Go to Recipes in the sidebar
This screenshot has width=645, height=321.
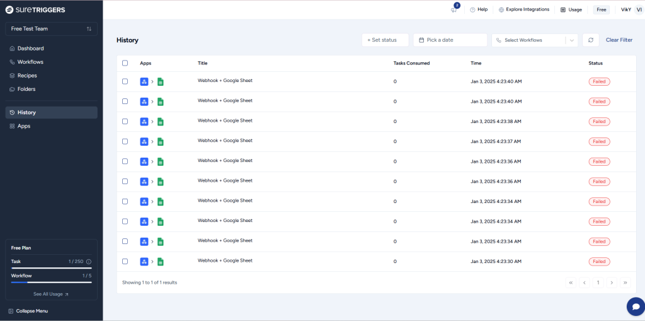point(27,76)
